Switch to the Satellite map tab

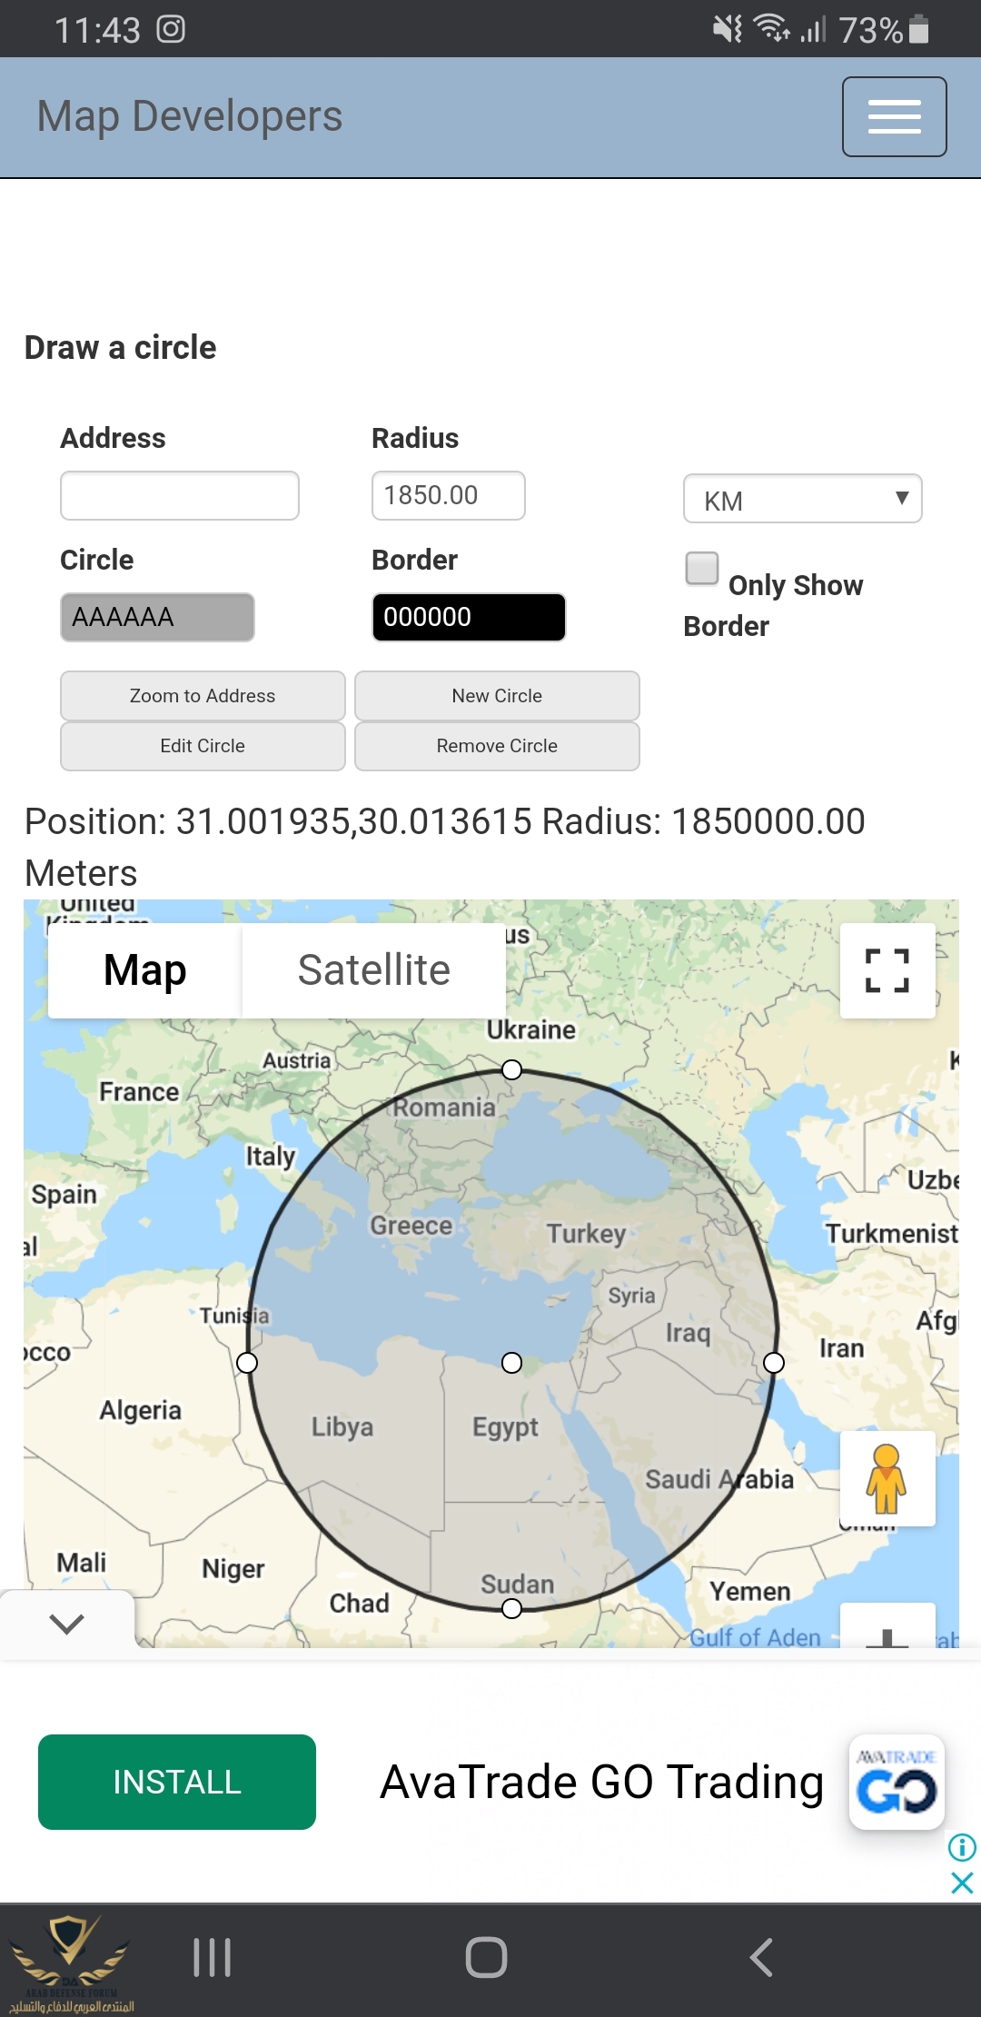pos(373,970)
